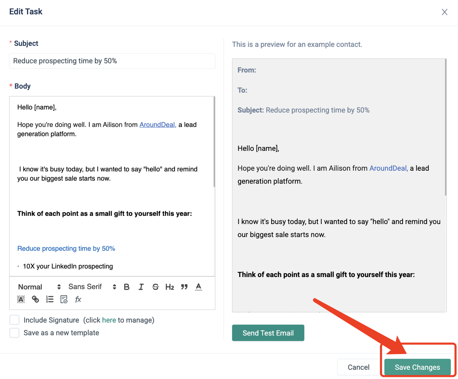Image resolution: width=458 pixels, height=379 pixels.
Task: Click the 'here' link to manage signature
Action: pyautogui.click(x=109, y=320)
